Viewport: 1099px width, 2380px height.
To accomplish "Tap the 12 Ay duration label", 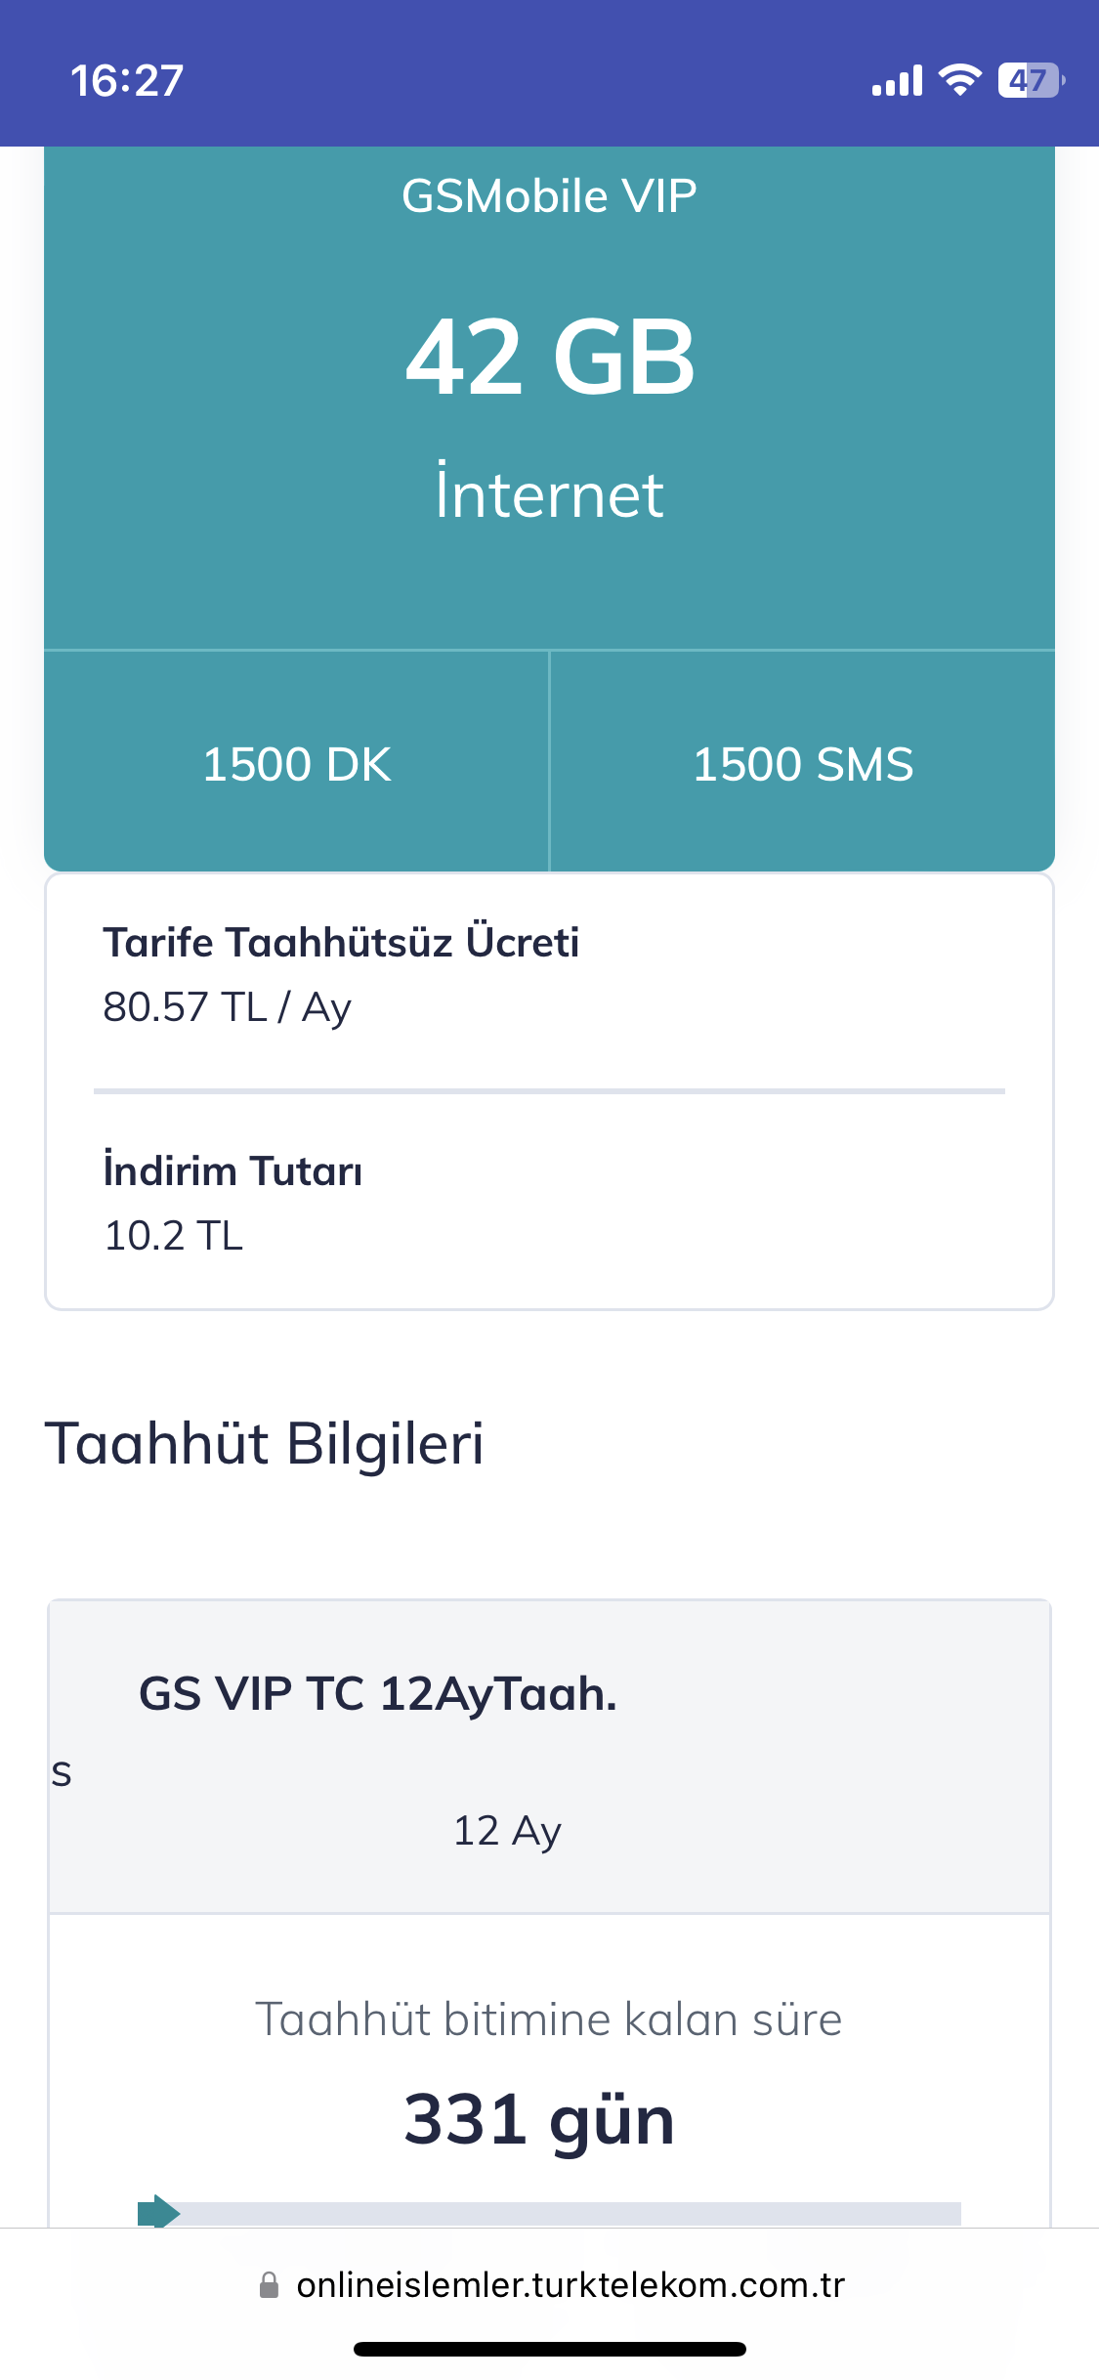I will click(x=507, y=1831).
